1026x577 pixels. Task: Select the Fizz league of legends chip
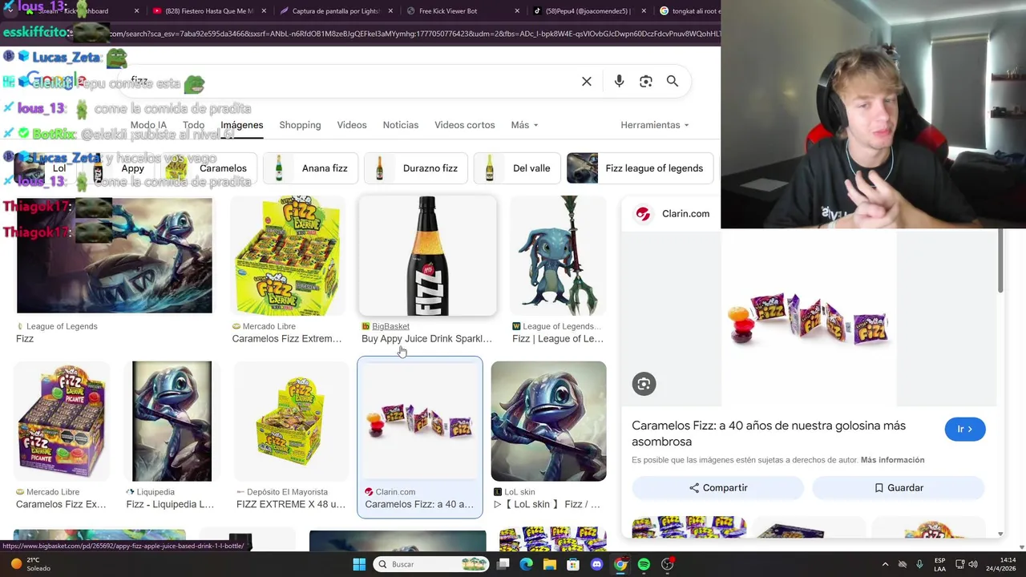640,168
